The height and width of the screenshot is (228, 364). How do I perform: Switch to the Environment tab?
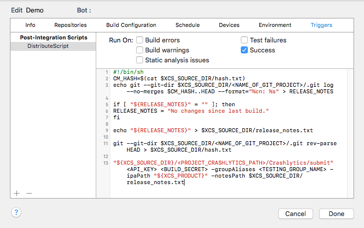275,25
